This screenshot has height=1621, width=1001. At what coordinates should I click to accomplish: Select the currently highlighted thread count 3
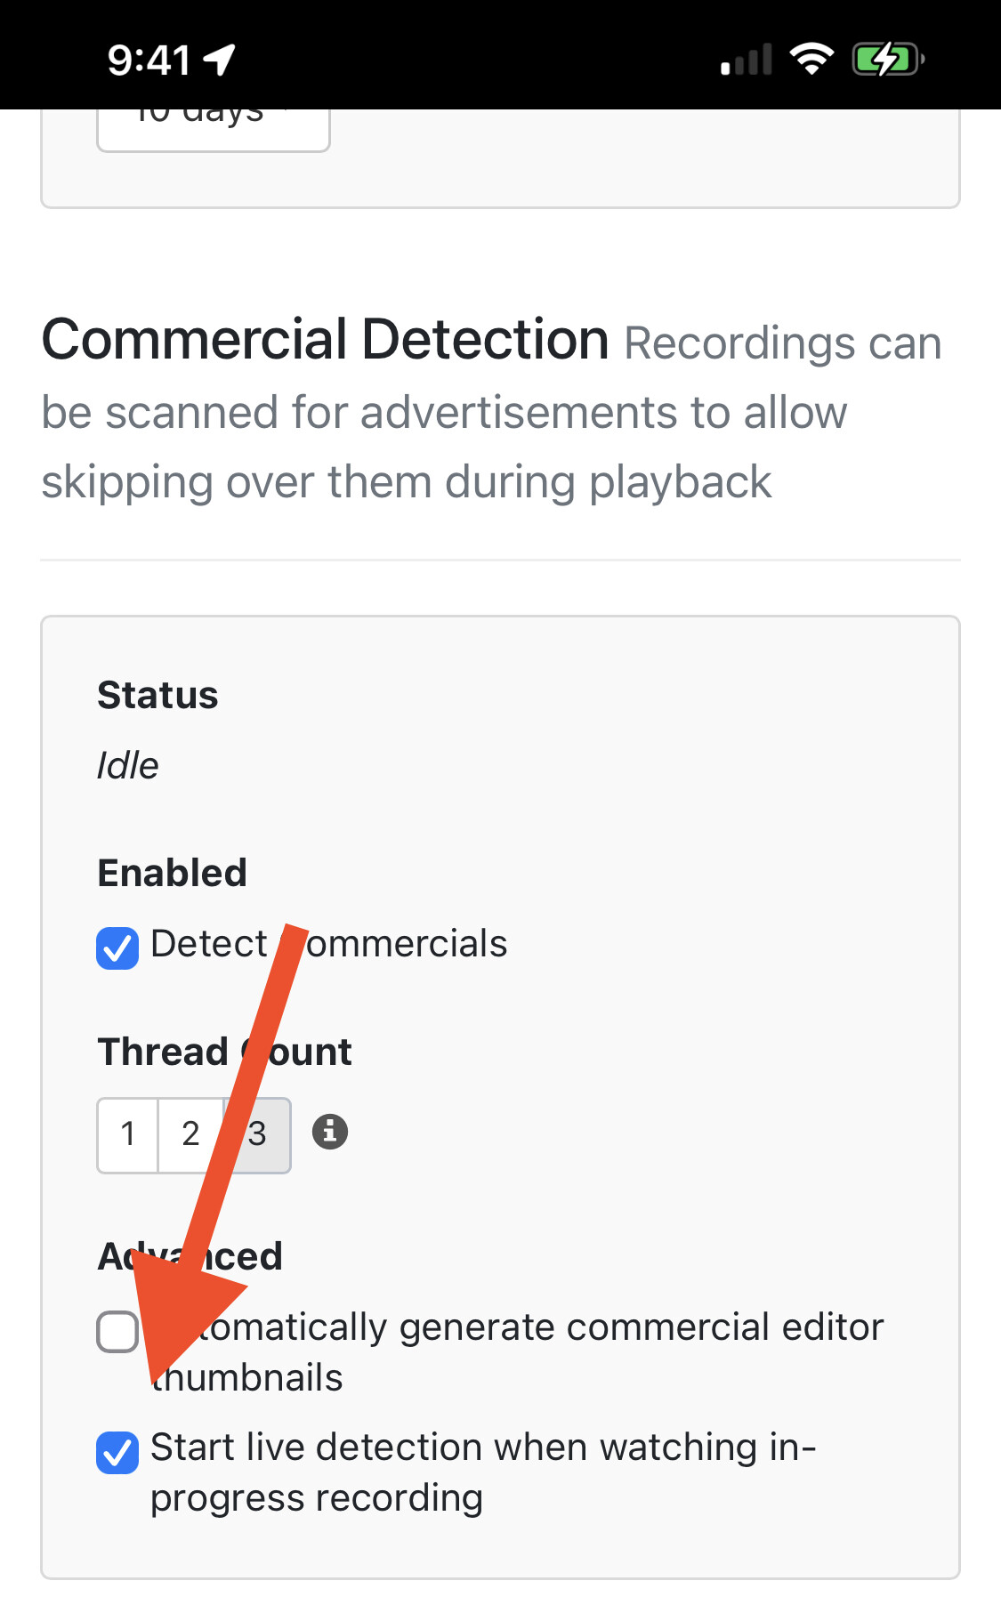pyautogui.click(x=256, y=1133)
